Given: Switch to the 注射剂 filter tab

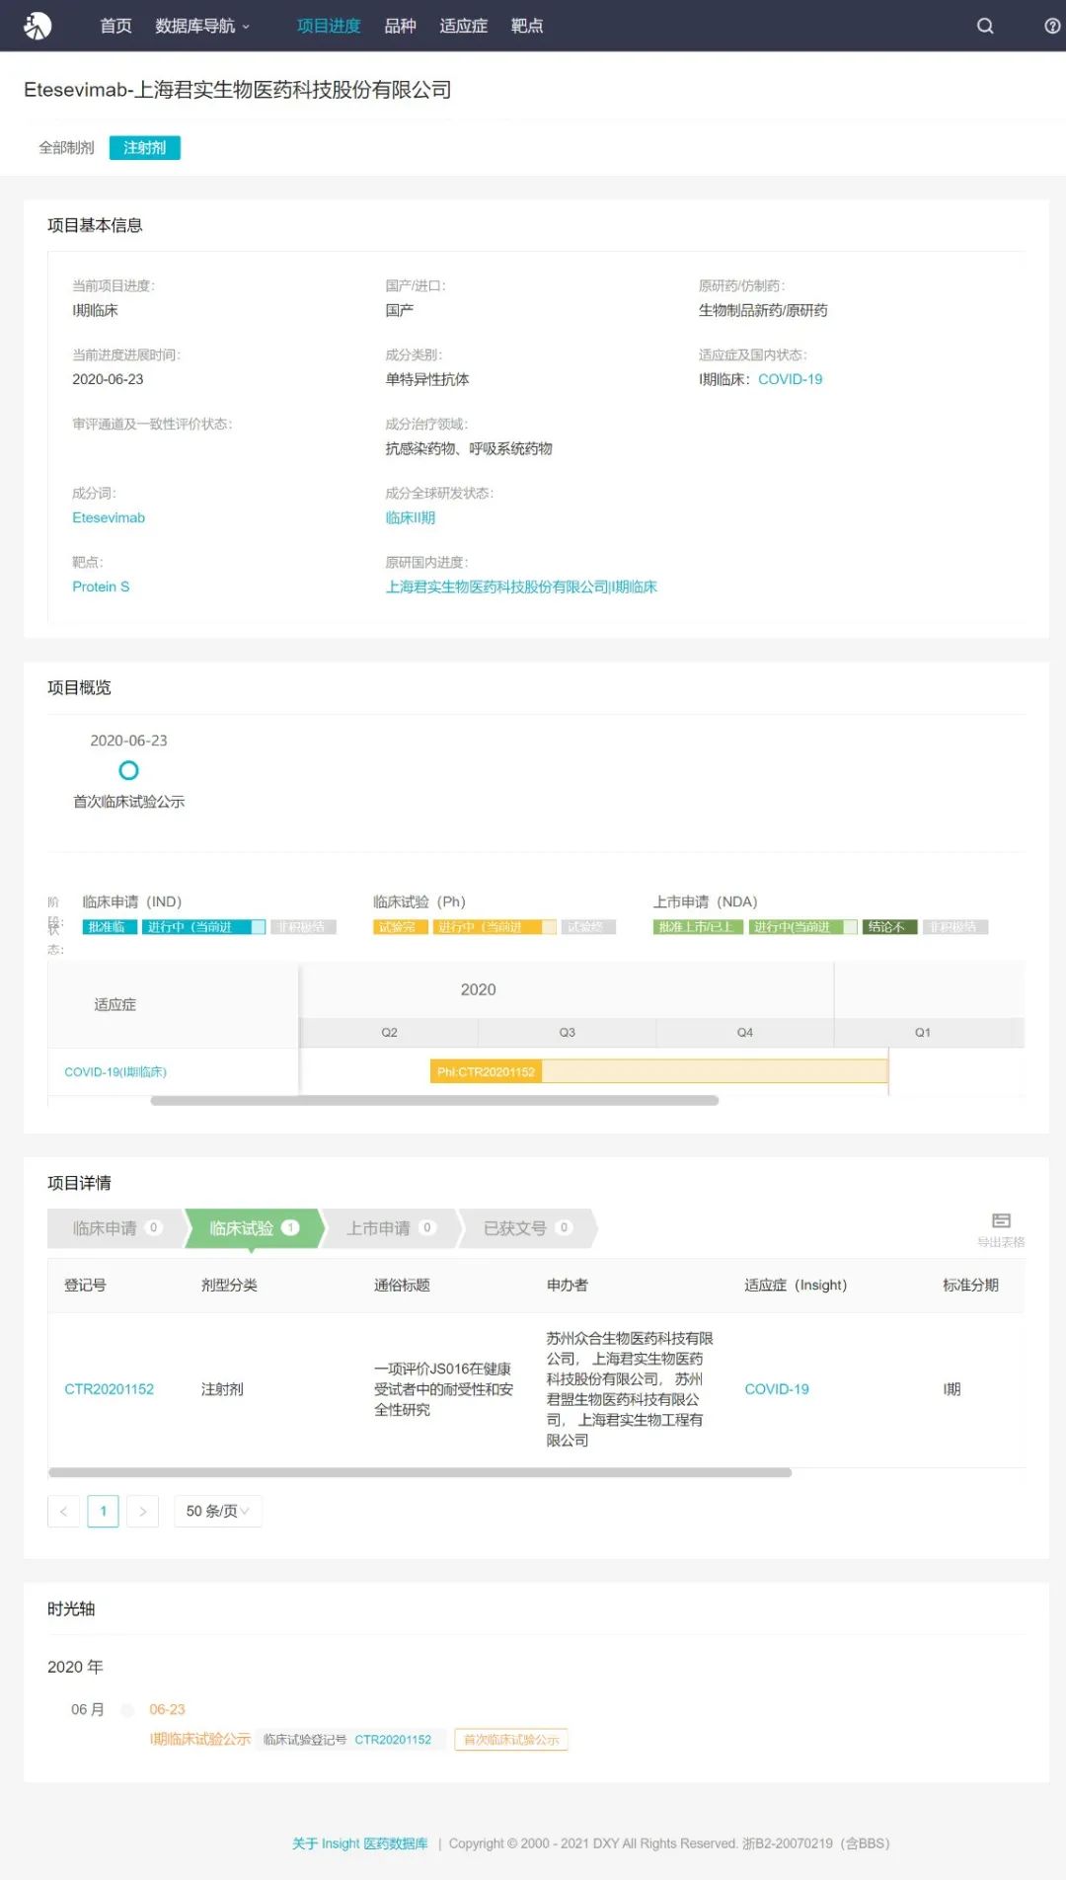Looking at the screenshot, I should click(x=144, y=148).
